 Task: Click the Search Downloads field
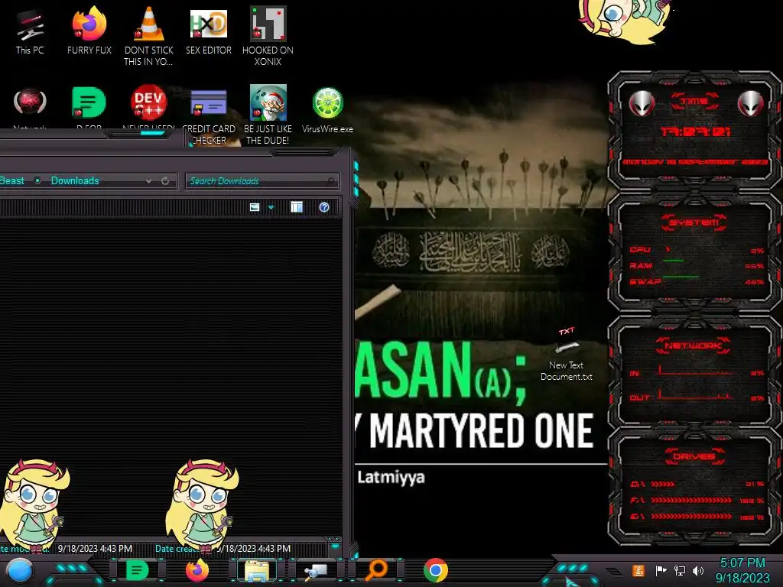point(262,181)
